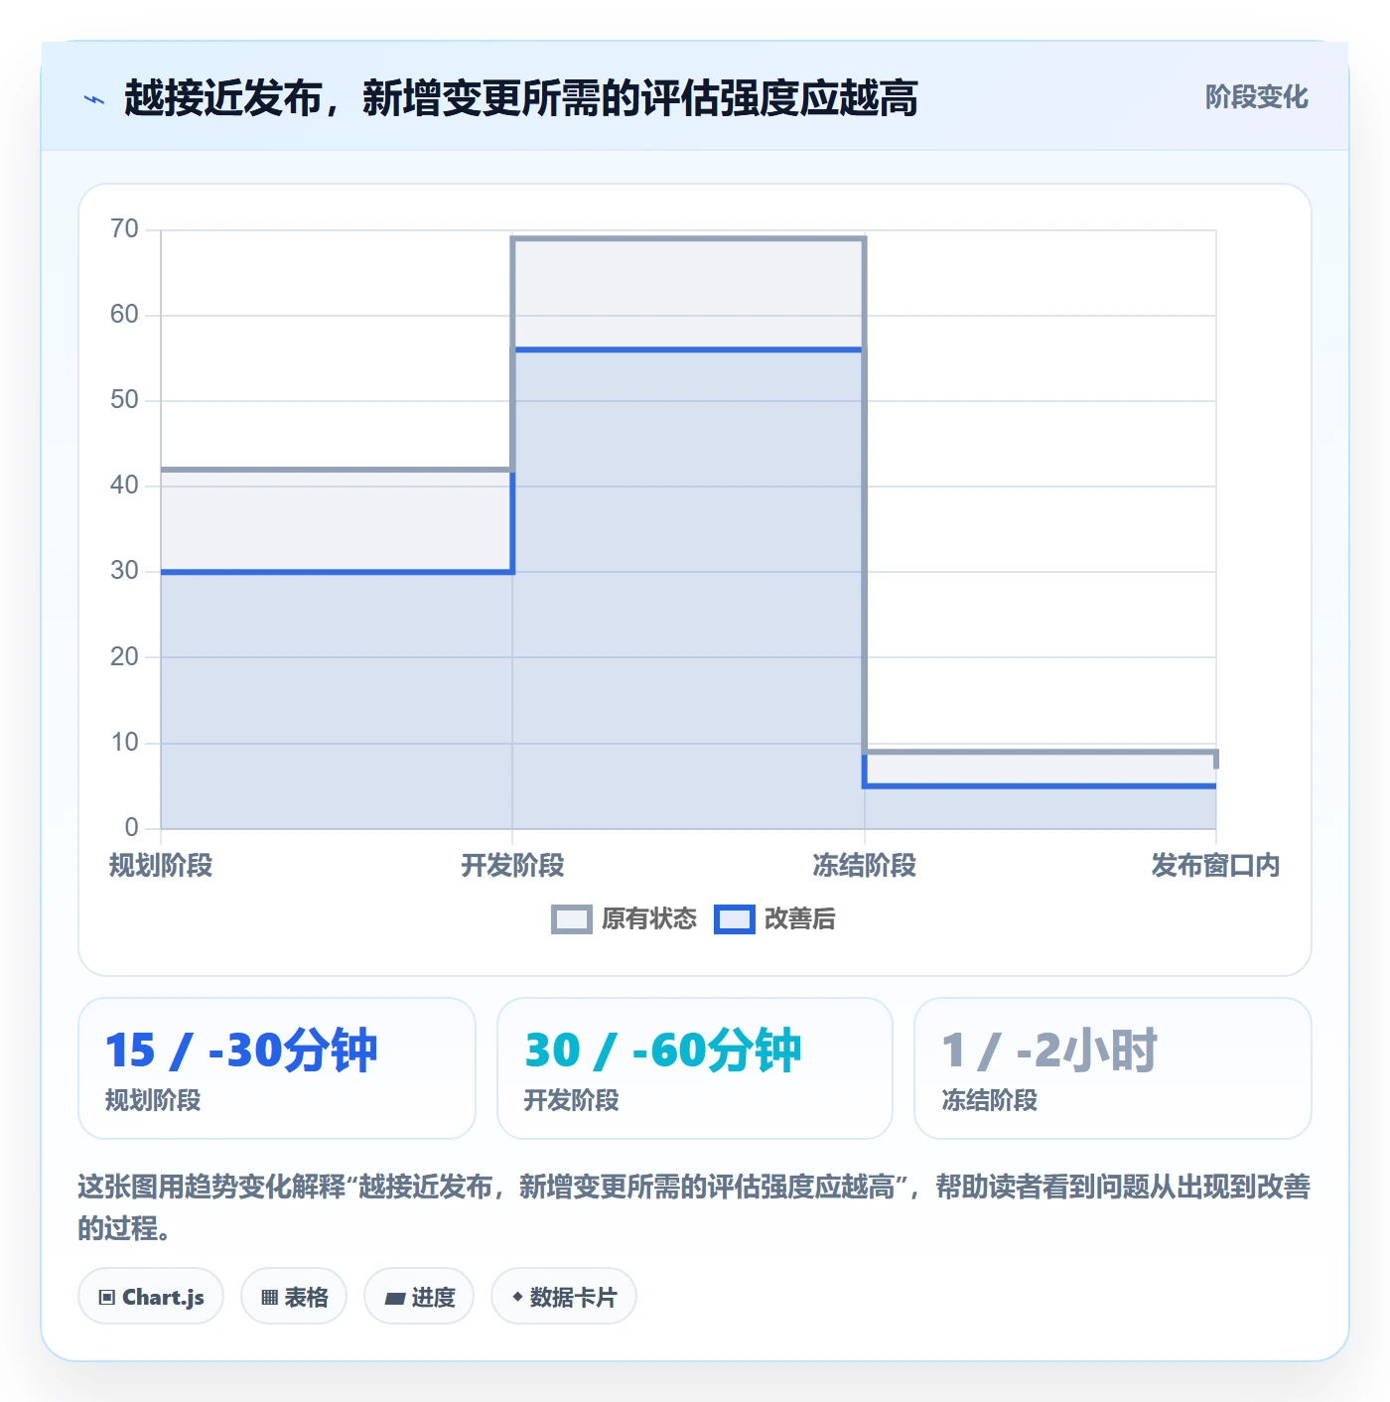This screenshot has height=1402, width=1390.
Task: Click the 0 y-axis tick label
Action: (131, 827)
